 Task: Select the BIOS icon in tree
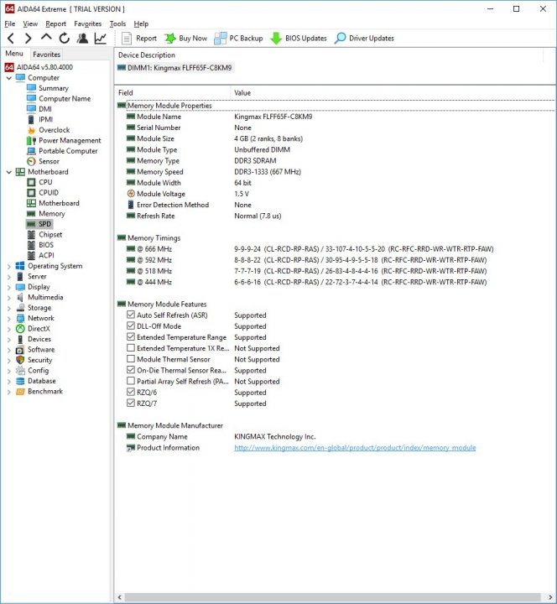[x=31, y=245]
